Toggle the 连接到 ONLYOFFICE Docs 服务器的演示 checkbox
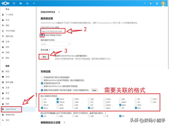 (53, 56)
